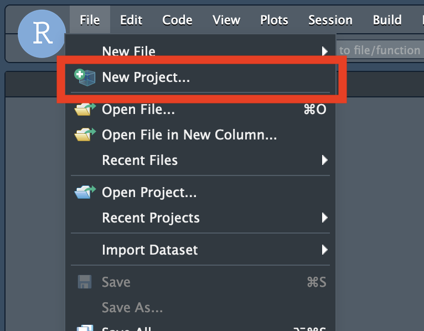Click the Save All icon
424x331 pixels.
(84, 328)
